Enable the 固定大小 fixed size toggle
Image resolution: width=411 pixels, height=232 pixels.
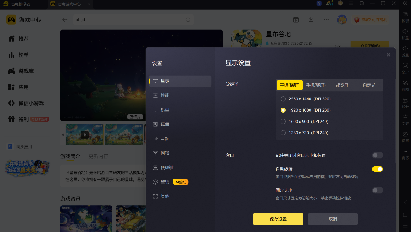coord(377,190)
